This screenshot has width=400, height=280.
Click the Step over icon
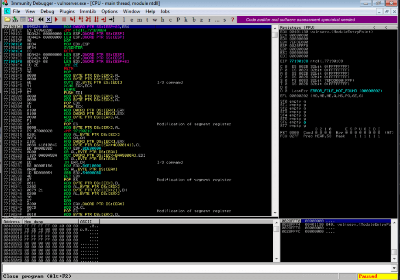(x=80, y=19)
